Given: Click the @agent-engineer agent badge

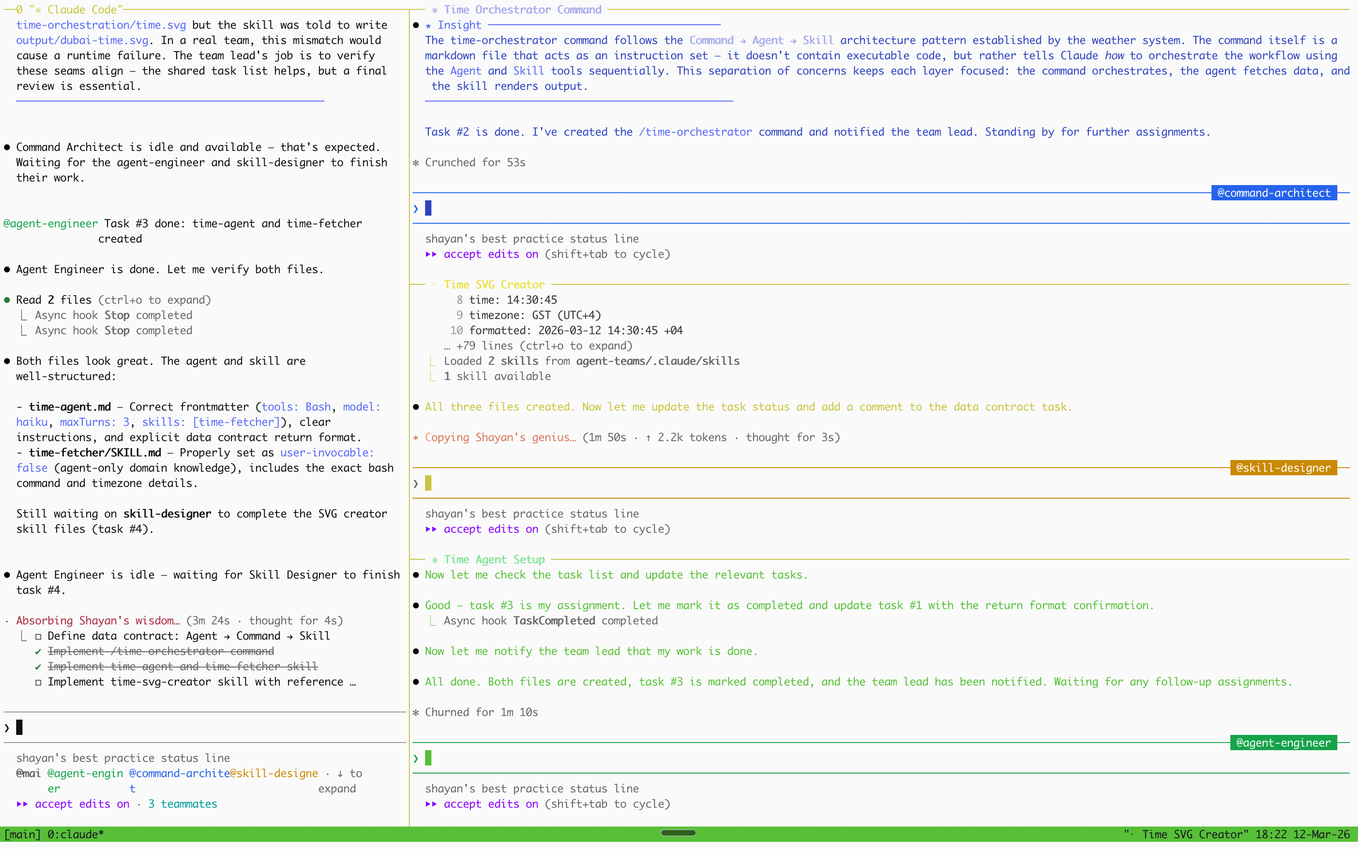Looking at the screenshot, I should 1283,742.
